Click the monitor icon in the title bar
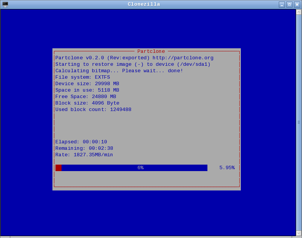302x238 pixels. coord(5,5)
